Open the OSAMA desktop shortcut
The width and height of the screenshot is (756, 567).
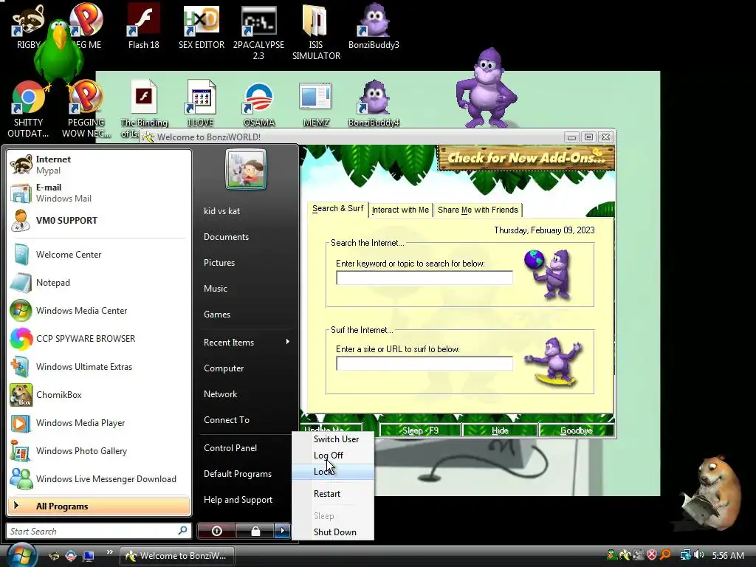click(x=259, y=103)
